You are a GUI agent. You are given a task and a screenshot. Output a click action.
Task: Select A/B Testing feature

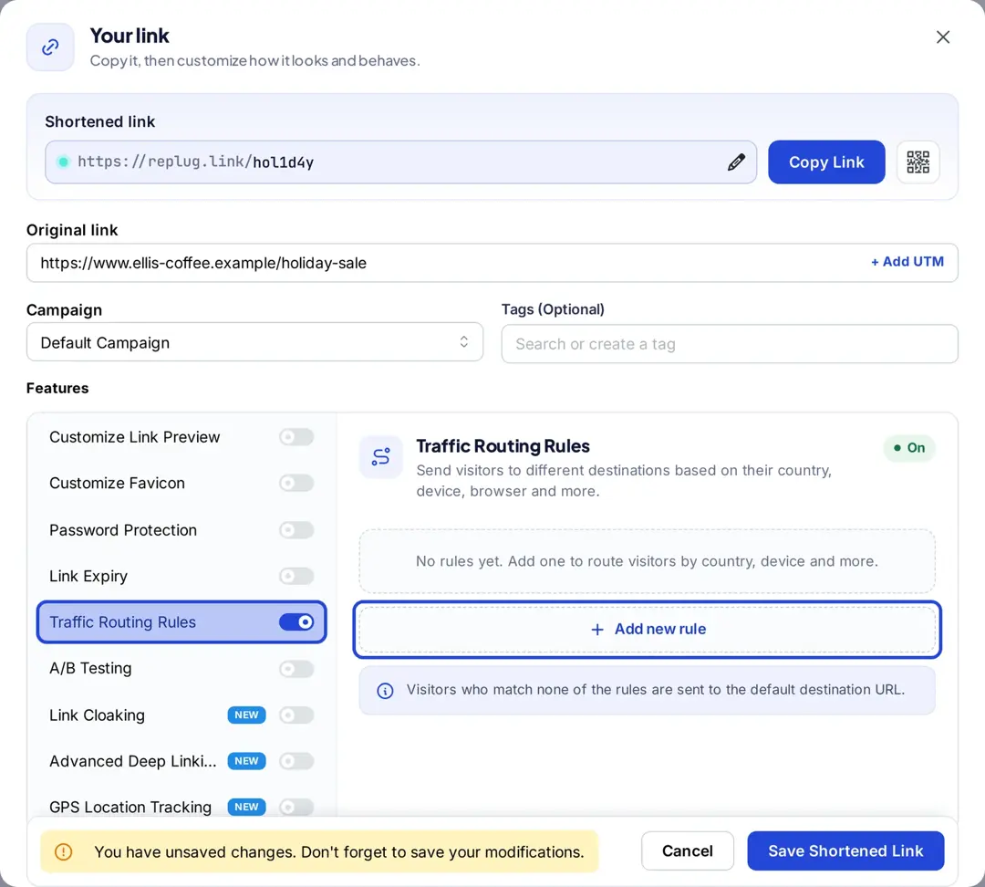pyautogui.click(x=90, y=668)
